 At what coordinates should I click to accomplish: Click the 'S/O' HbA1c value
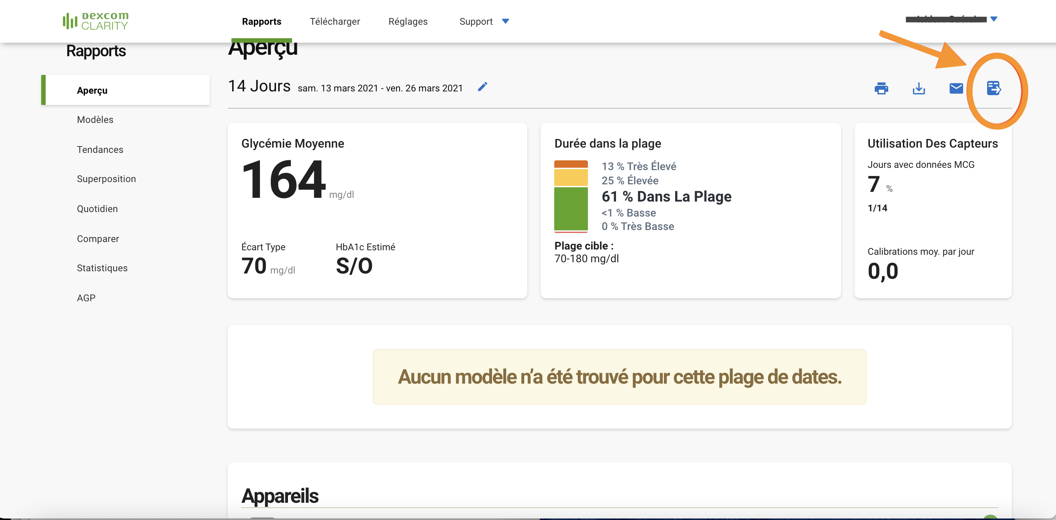[x=354, y=266]
